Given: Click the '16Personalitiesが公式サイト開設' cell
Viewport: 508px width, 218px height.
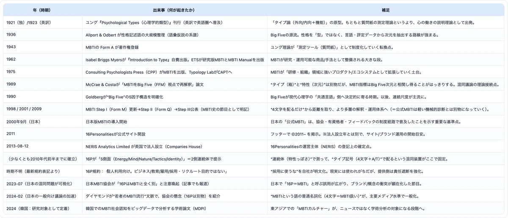Looking at the screenshot, I should (x=174, y=134).
